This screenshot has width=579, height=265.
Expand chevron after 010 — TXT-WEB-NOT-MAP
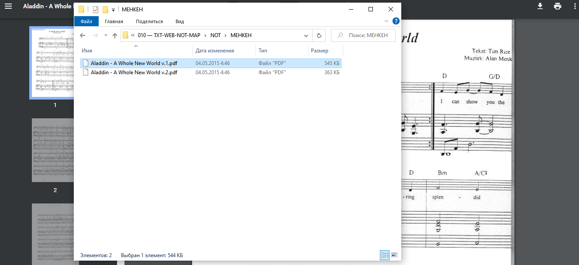[205, 35]
